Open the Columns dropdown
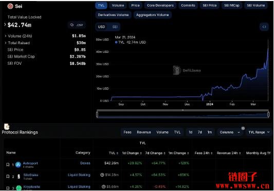The image size is (274, 191). [230, 132]
